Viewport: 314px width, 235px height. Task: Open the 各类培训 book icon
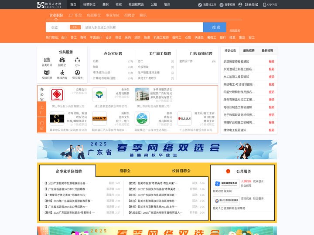click(47, 60)
